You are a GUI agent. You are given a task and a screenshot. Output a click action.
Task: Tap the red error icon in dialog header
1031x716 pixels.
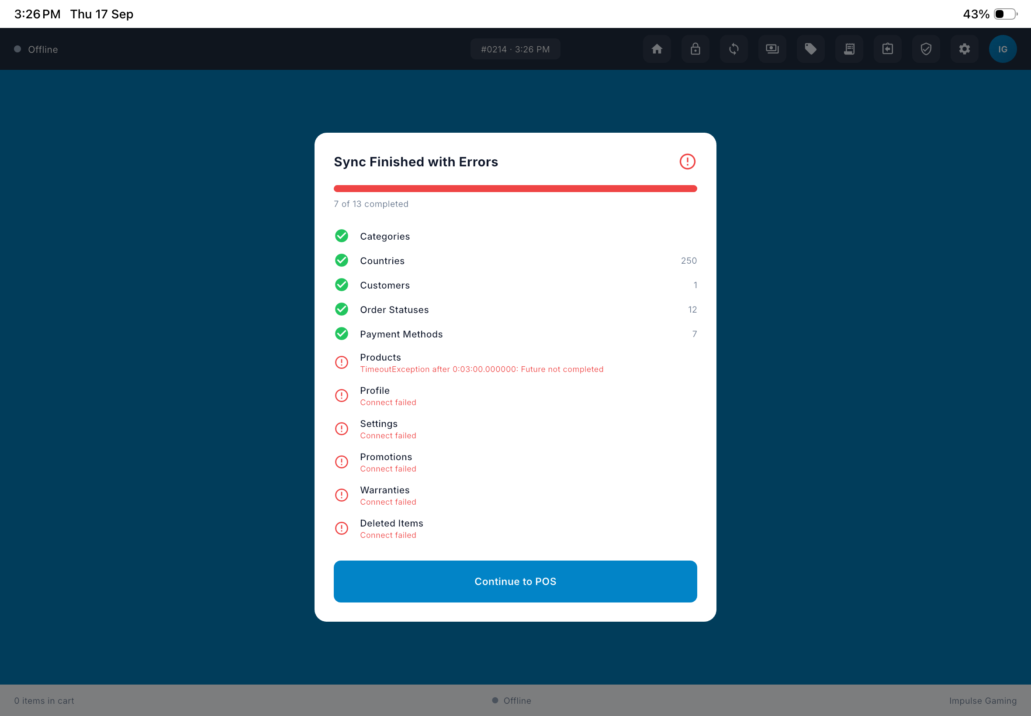(687, 162)
